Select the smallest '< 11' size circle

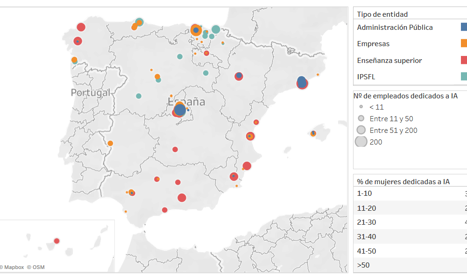361,107
